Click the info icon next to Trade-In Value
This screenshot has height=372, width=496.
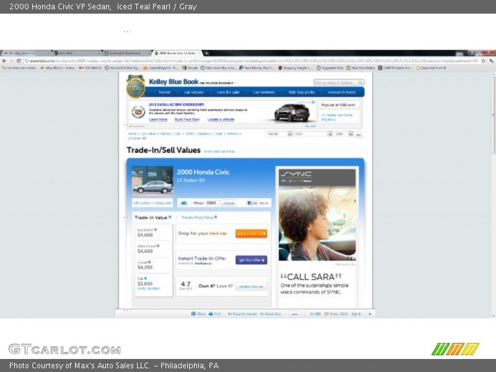[170, 217]
